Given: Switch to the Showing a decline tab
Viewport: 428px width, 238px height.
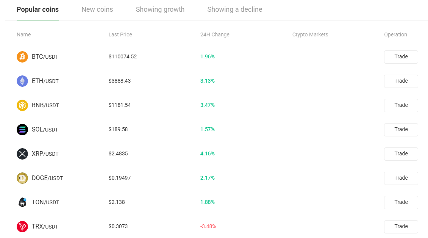Looking at the screenshot, I should (x=234, y=9).
